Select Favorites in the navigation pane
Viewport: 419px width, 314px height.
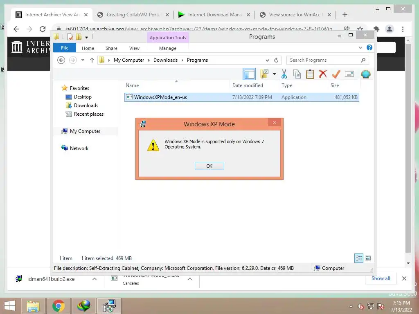pyautogui.click(x=79, y=88)
